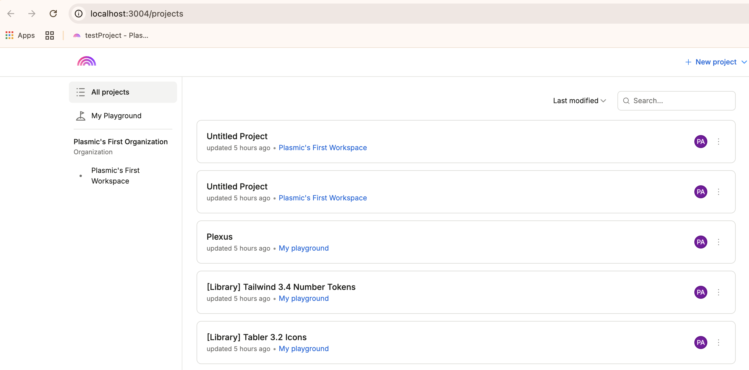The image size is (749, 370).
Task: Expand the New project dropdown chevron
Action: (x=744, y=62)
